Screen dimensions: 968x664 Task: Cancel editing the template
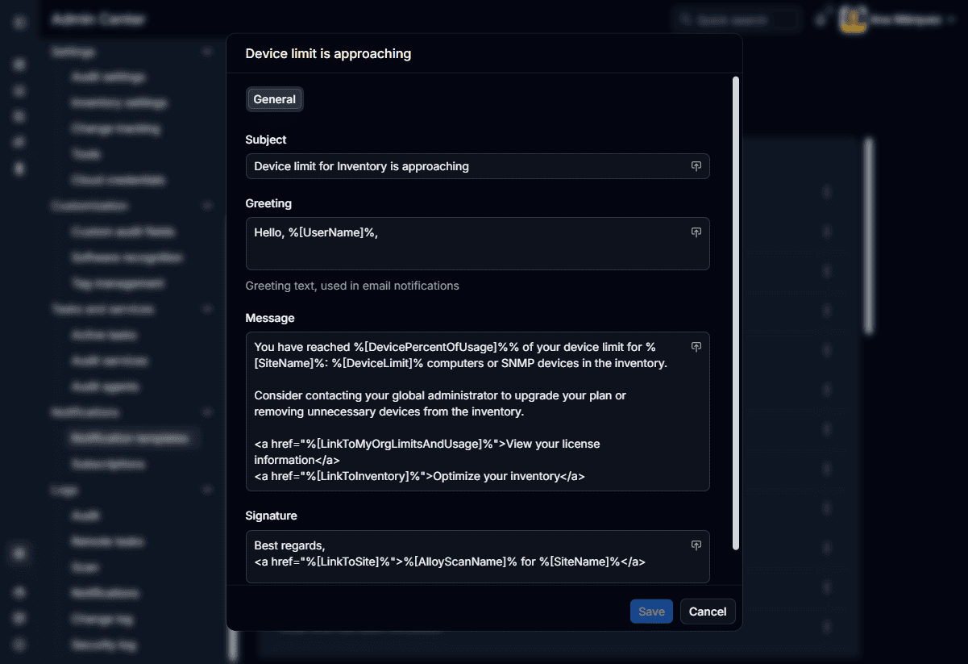708,612
